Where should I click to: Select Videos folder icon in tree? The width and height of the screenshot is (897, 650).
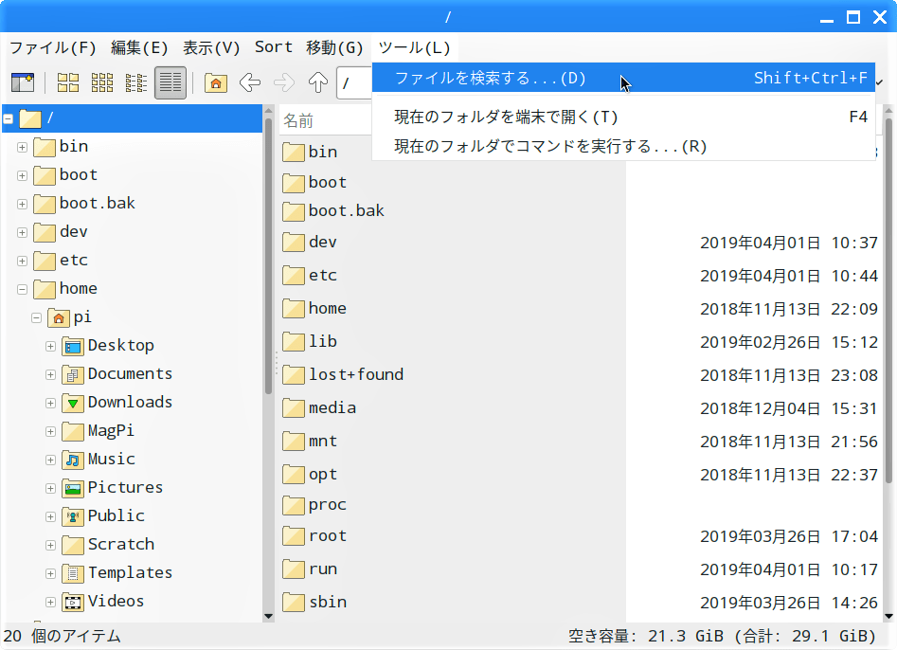[73, 602]
